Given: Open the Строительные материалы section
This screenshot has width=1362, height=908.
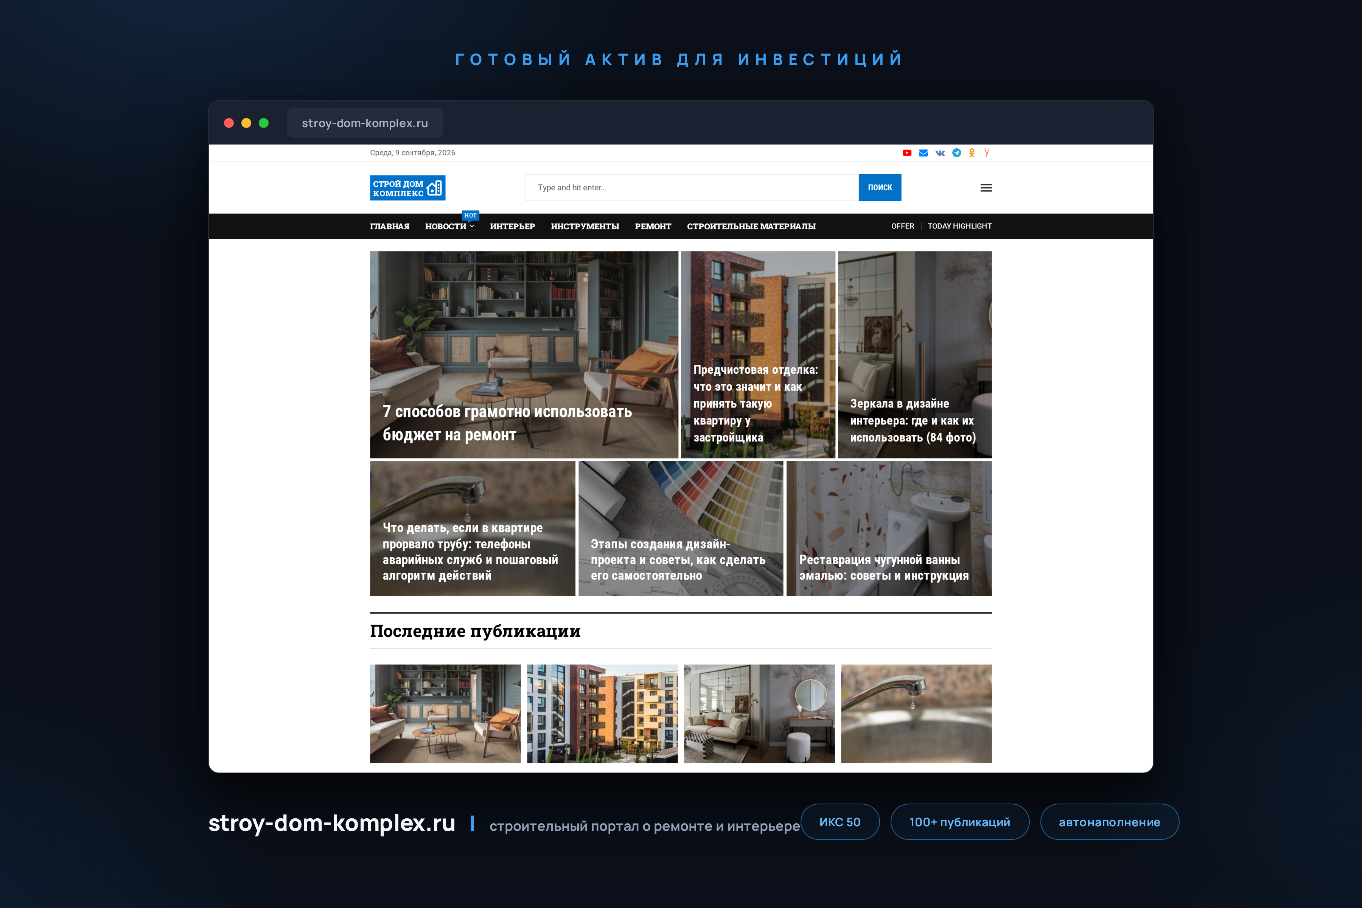Looking at the screenshot, I should tap(751, 226).
